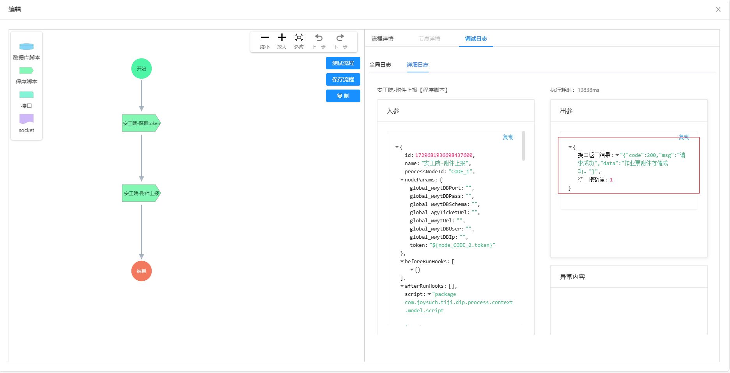This screenshot has width=730, height=373.
Task: Click the processNodeId value "CODE_1"
Action: click(x=461, y=172)
